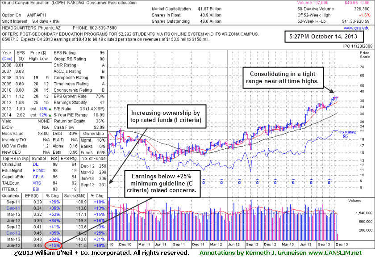This screenshot has height=257, width=375.
Task: Click the EPS Rating 95 value
Action: [x=102, y=53]
